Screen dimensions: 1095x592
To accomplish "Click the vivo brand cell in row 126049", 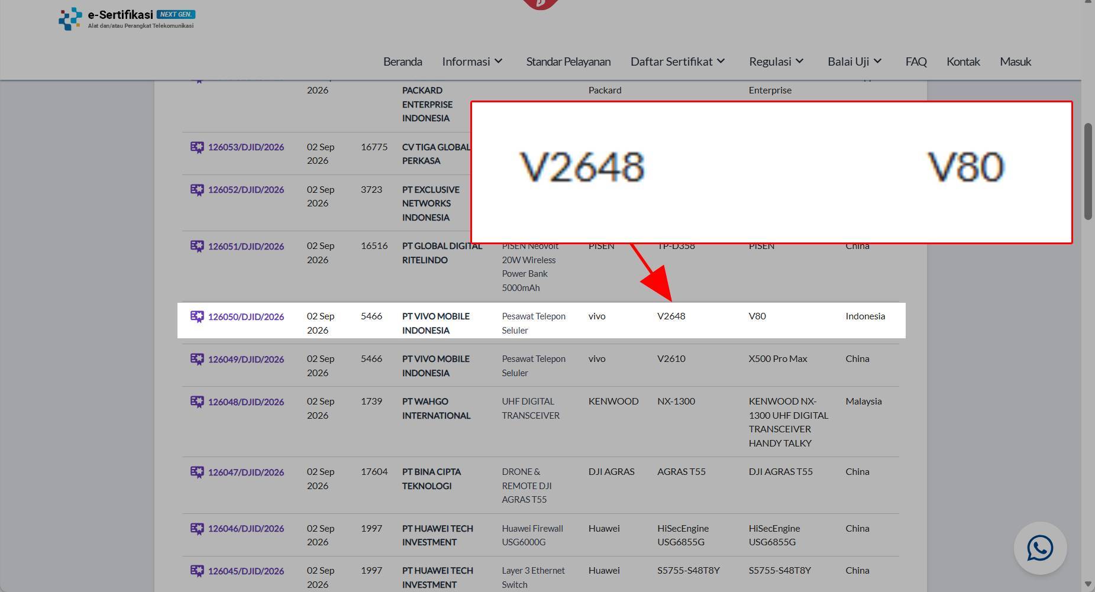I will coord(597,359).
